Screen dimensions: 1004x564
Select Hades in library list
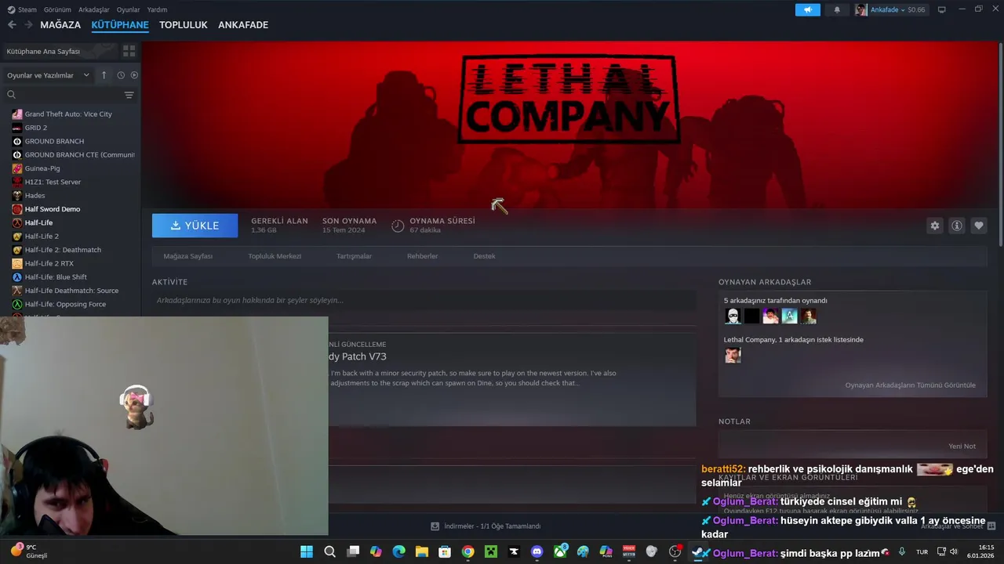click(x=35, y=196)
